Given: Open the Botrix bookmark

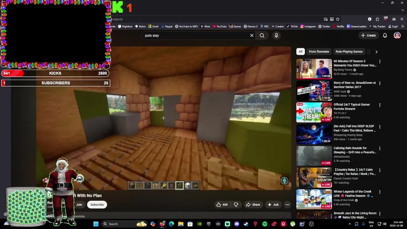Looking at the screenshot, I should pos(140,26).
